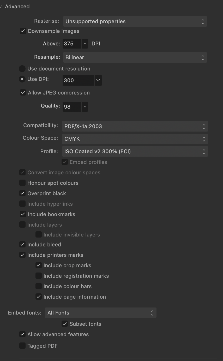Uncheck Downsample images checkbox
This screenshot has height=361, width=223.
pyautogui.click(x=23, y=31)
